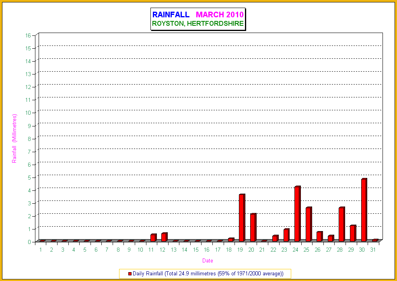Select the rainfall bar for date 19
This screenshot has width=397, height=281.
pyautogui.click(x=242, y=218)
